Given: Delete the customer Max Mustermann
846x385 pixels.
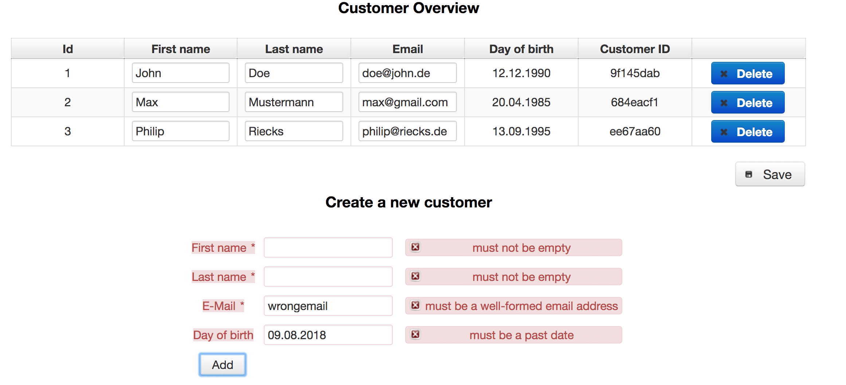Looking at the screenshot, I should 748,103.
